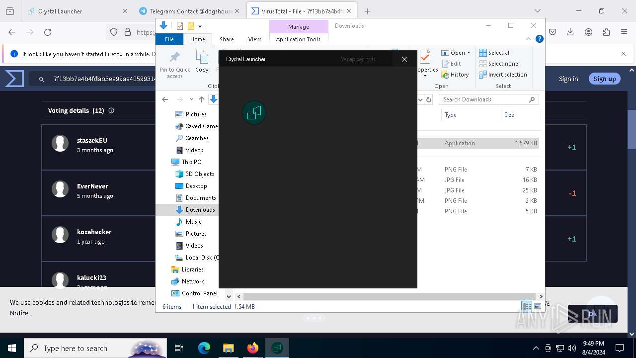Click the Properties checkmark icon
636x358 pixels.
(x=425, y=58)
